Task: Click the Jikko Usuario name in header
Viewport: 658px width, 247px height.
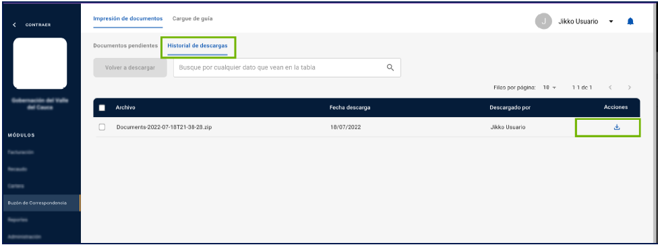Action: [x=578, y=22]
